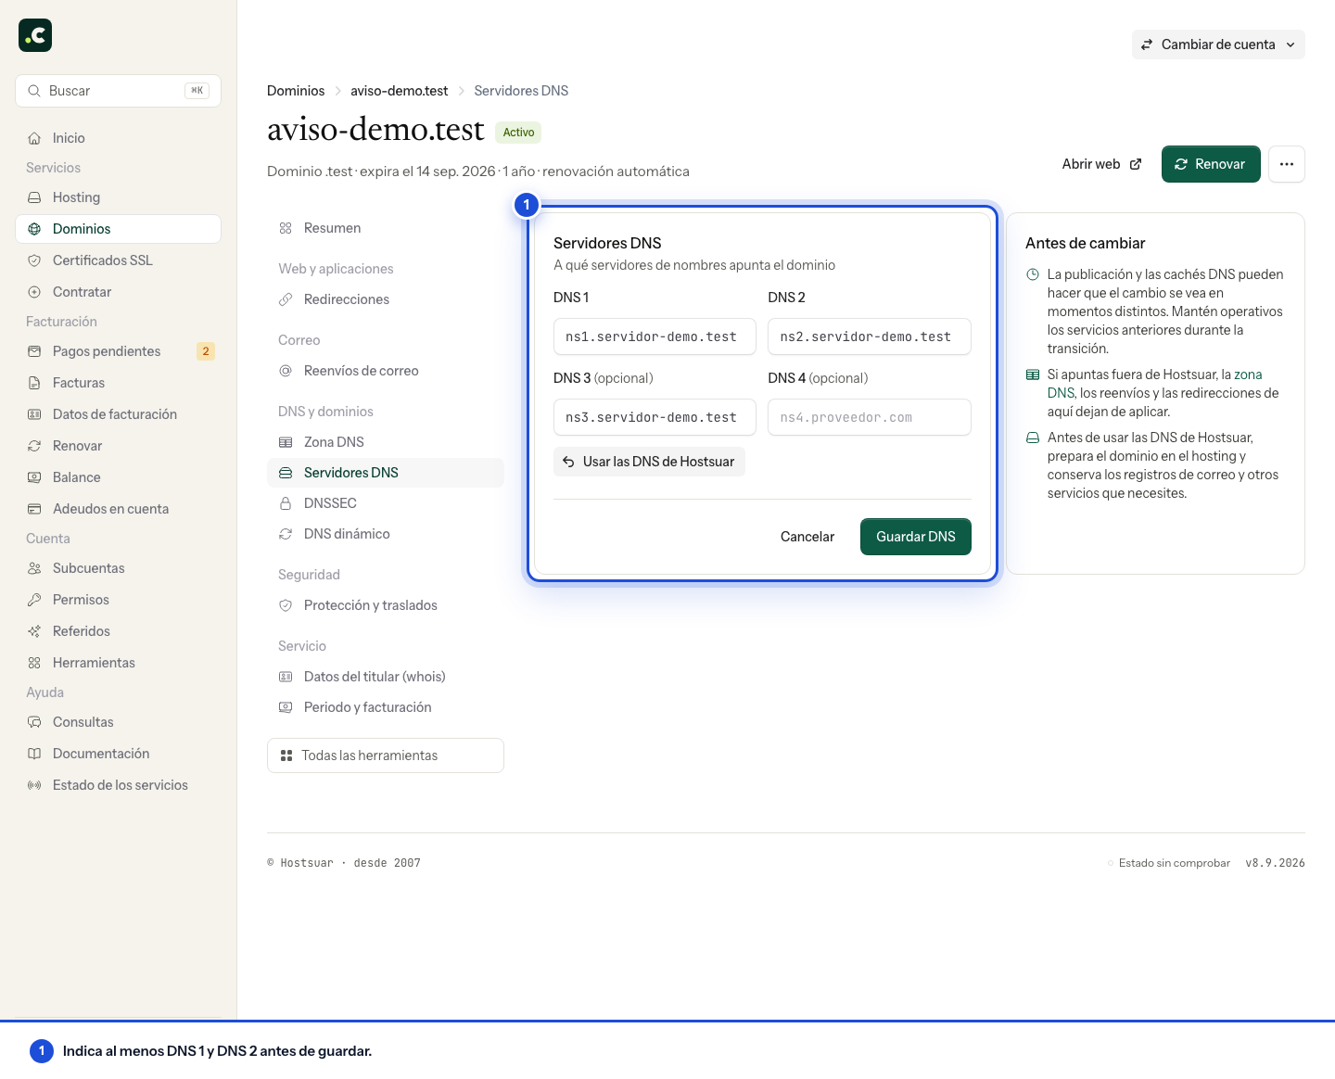Click the DNS 1 input field
1335x1079 pixels.
[x=655, y=336]
